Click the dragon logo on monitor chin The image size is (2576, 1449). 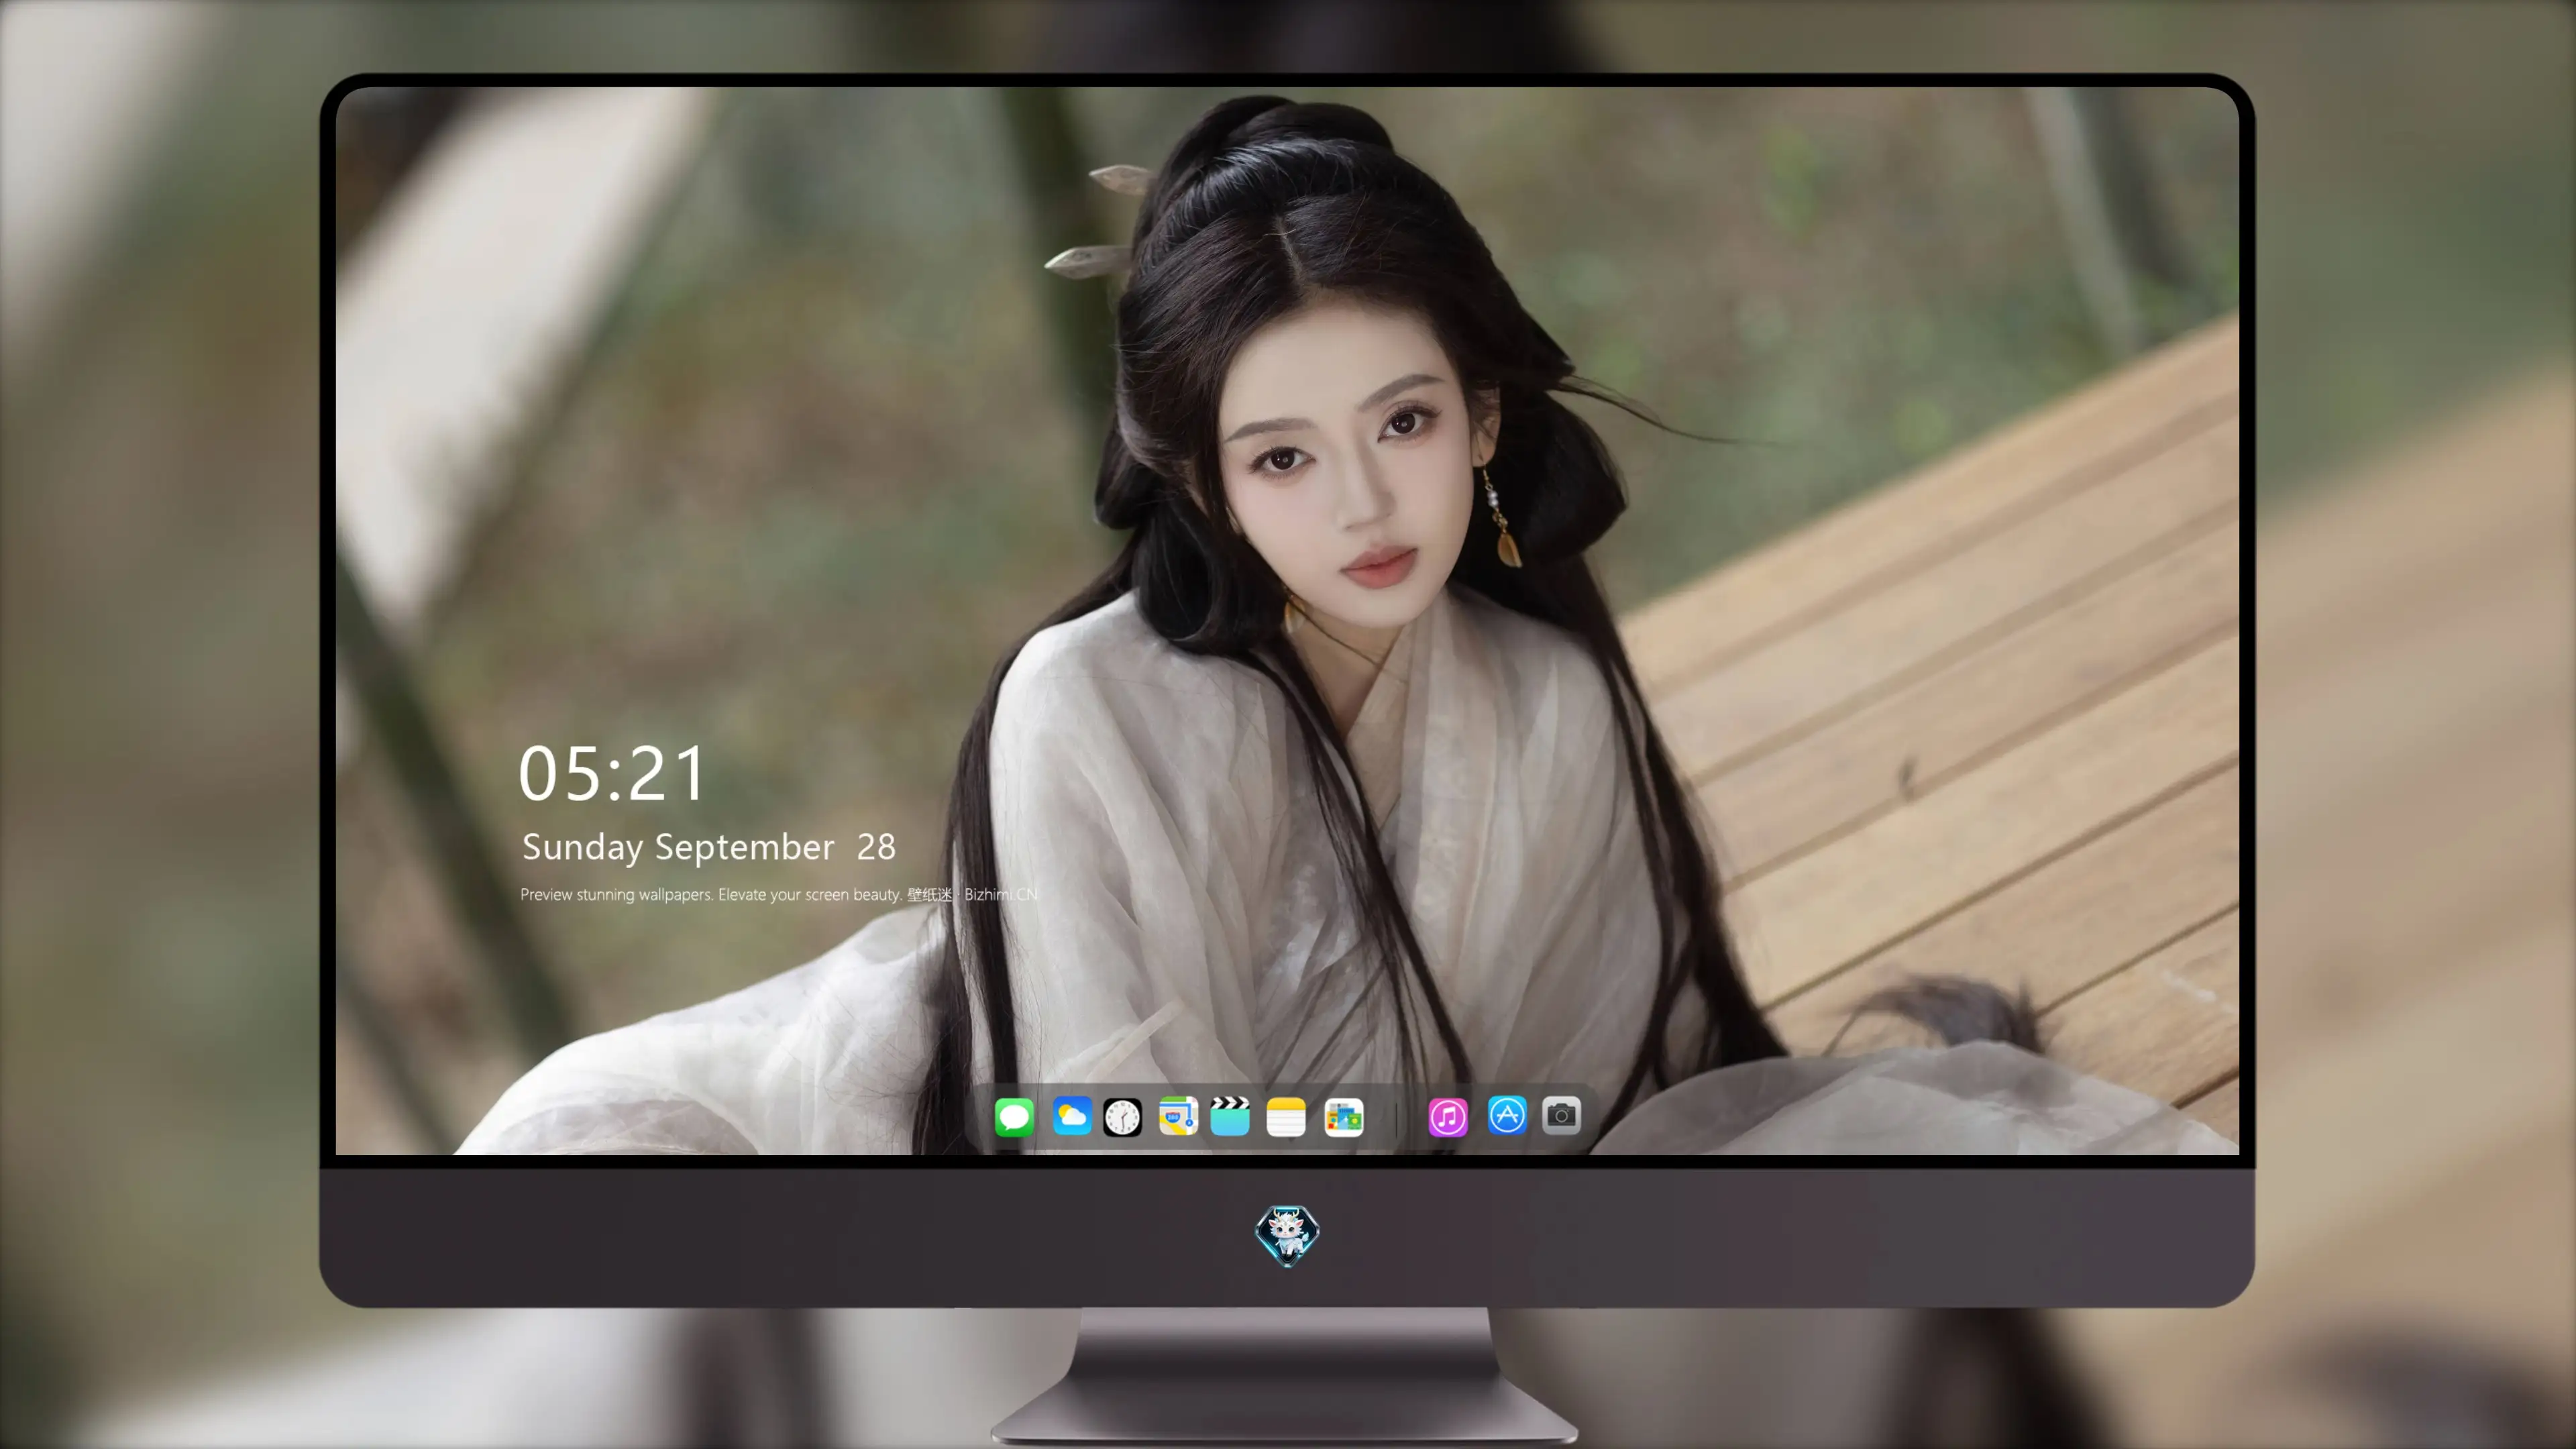coord(1287,1236)
